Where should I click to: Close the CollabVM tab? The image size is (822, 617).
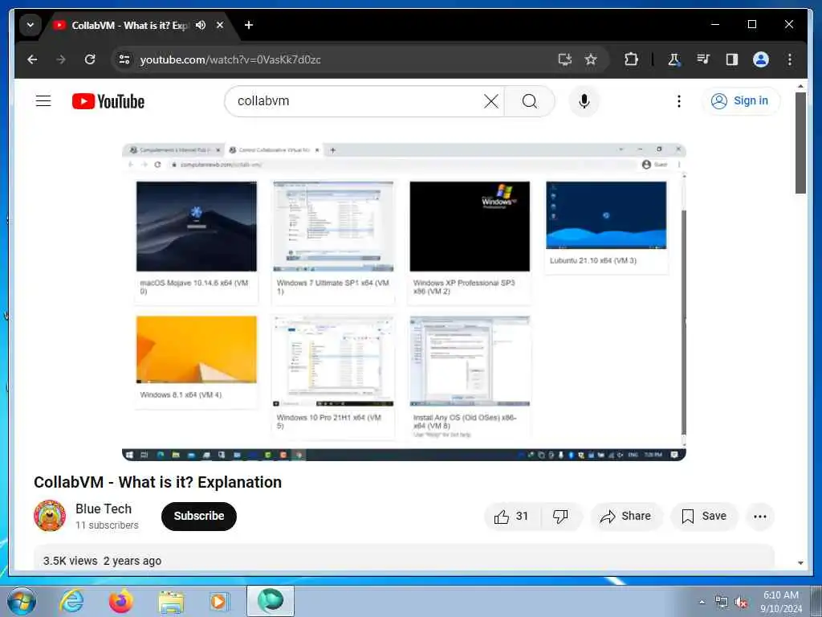(x=220, y=25)
